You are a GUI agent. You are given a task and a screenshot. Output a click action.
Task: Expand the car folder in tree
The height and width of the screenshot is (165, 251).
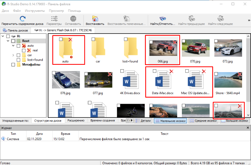pyautogui.click(x=13, y=55)
